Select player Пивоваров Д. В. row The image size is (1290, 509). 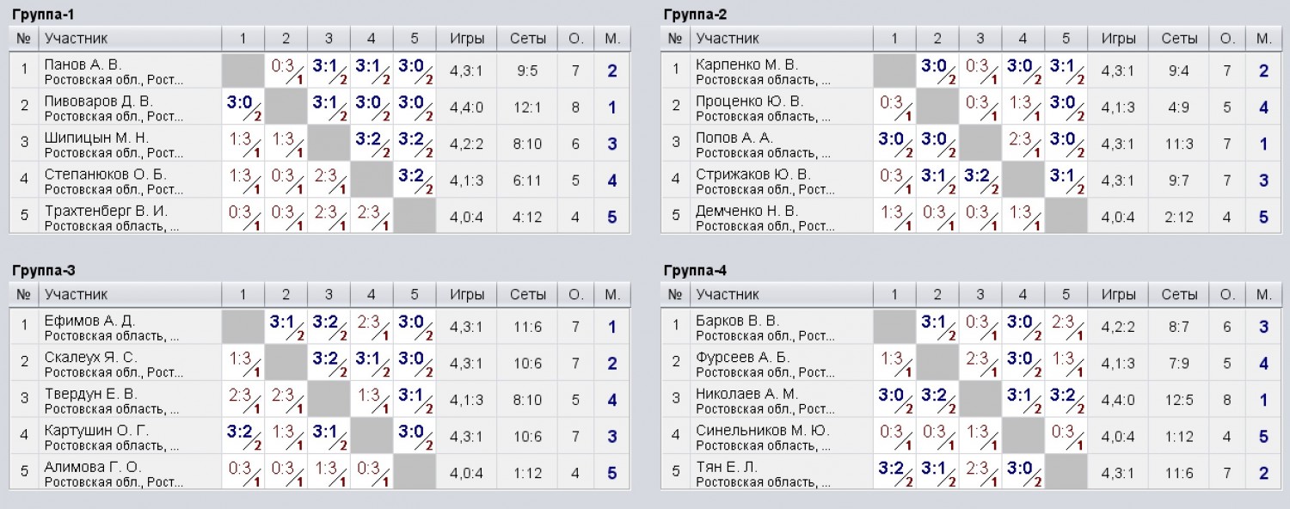(x=320, y=107)
